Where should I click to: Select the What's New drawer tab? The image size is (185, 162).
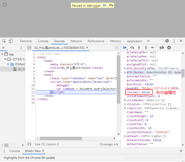pyautogui.click(x=33, y=151)
